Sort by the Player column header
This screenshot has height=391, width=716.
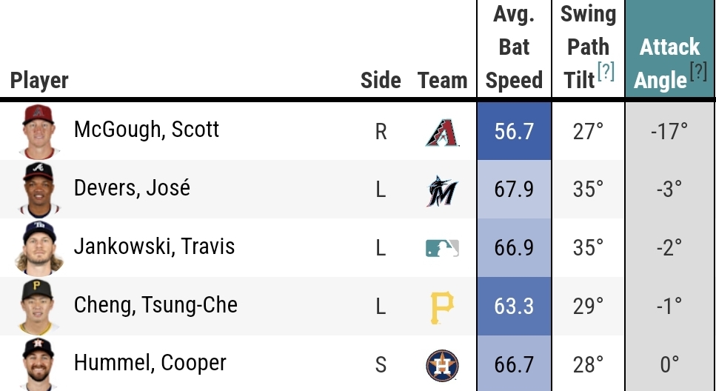[x=39, y=81]
